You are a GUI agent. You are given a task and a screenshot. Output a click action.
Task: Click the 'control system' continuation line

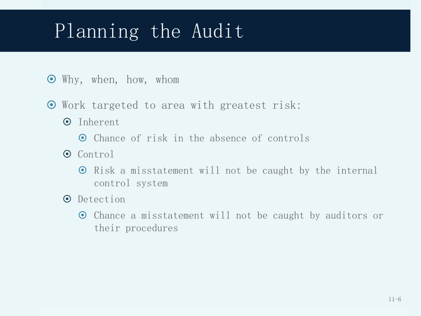pos(131,183)
